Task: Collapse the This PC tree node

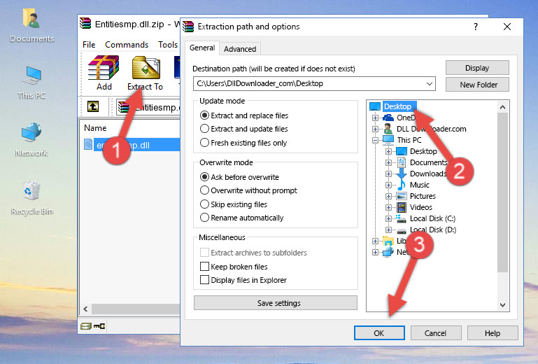Action: click(x=376, y=140)
